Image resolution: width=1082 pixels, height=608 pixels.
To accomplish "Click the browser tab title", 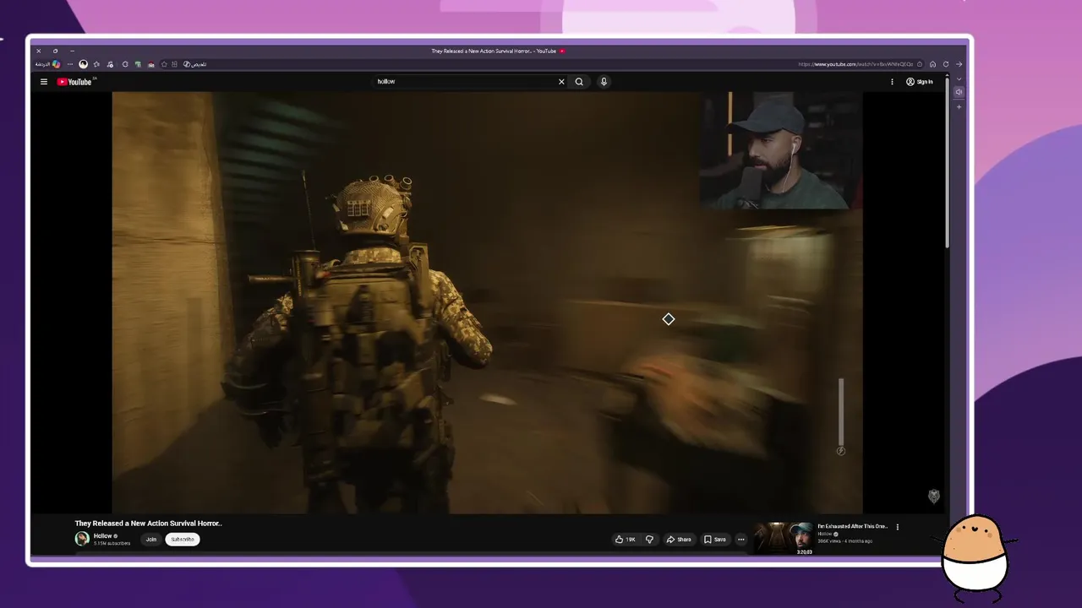I will (x=494, y=51).
